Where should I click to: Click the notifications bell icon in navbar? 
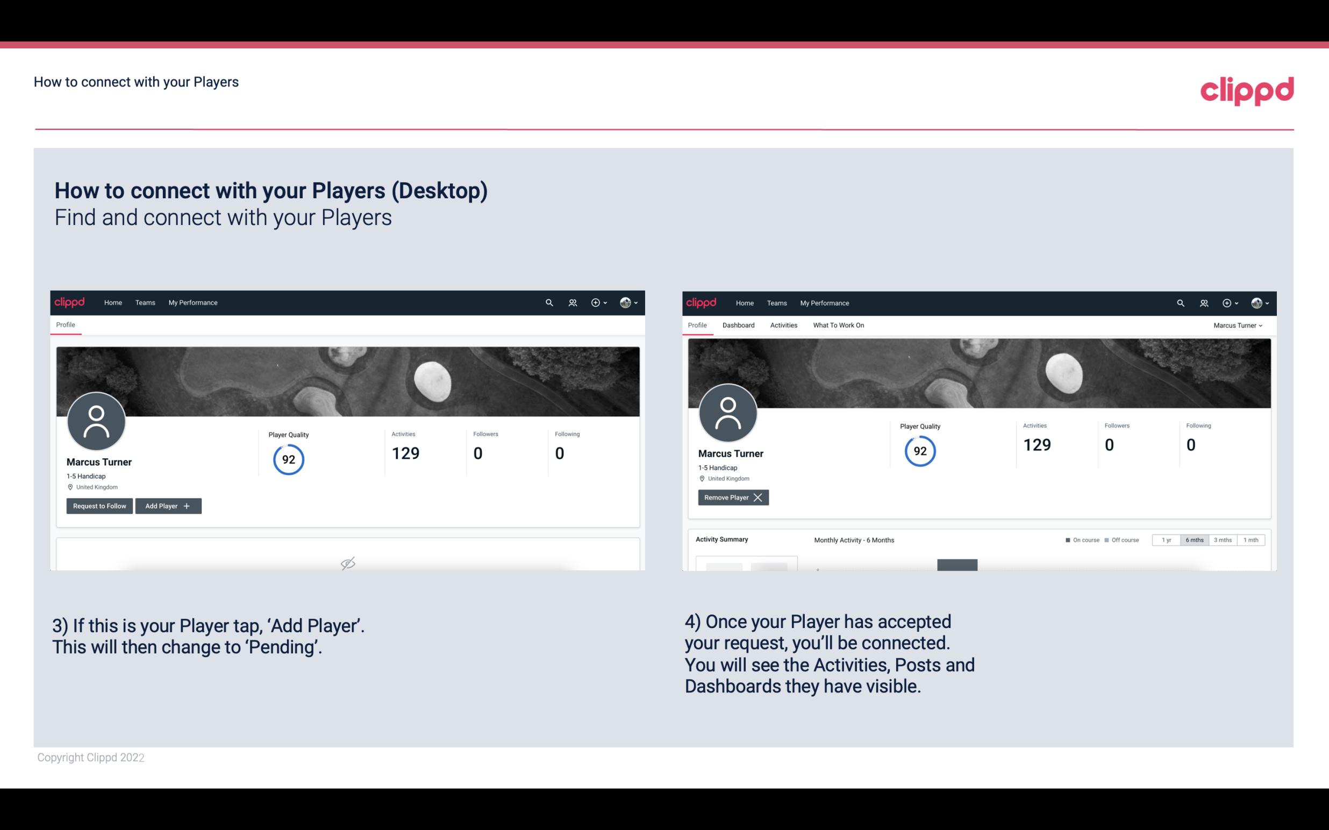pyautogui.click(x=571, y=302)
